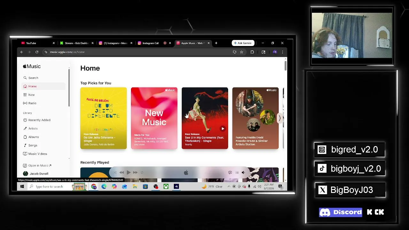Close the YouTube tab
This screenshot has width=409, height=230.
[x=54, y=43]
